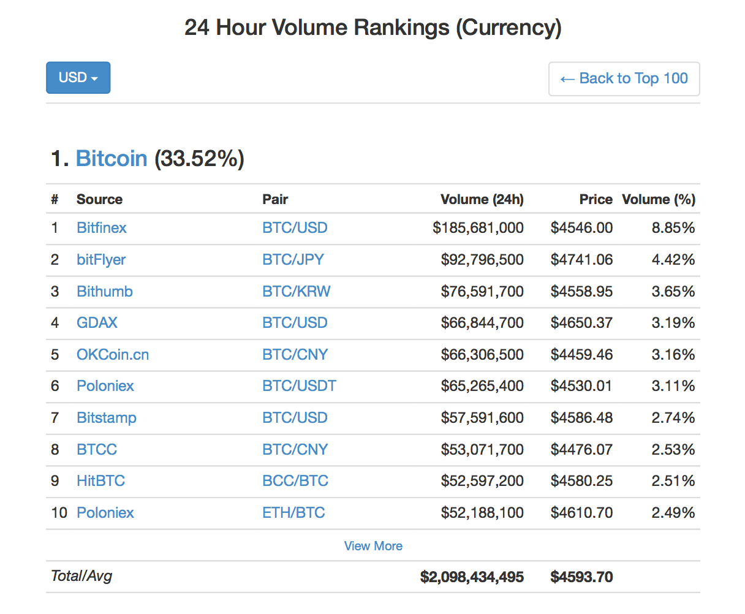
Task: Click the Source column header
Action: coord(99,199)
